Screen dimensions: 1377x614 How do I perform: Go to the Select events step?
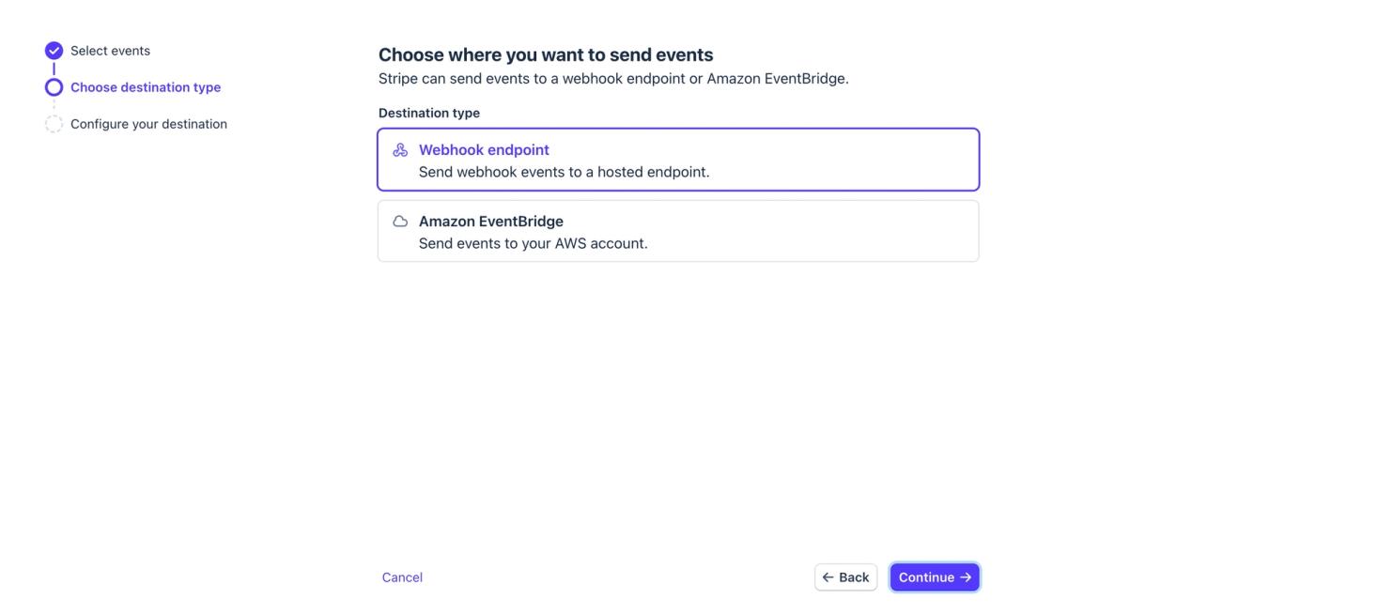110,51
